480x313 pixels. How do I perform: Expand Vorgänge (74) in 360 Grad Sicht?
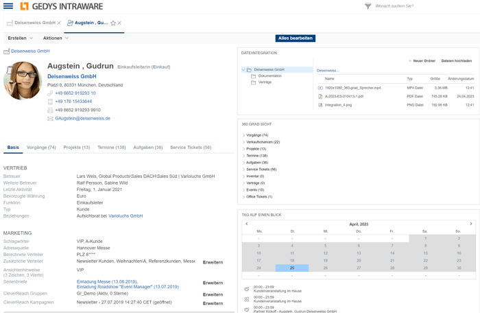point(243,135)
